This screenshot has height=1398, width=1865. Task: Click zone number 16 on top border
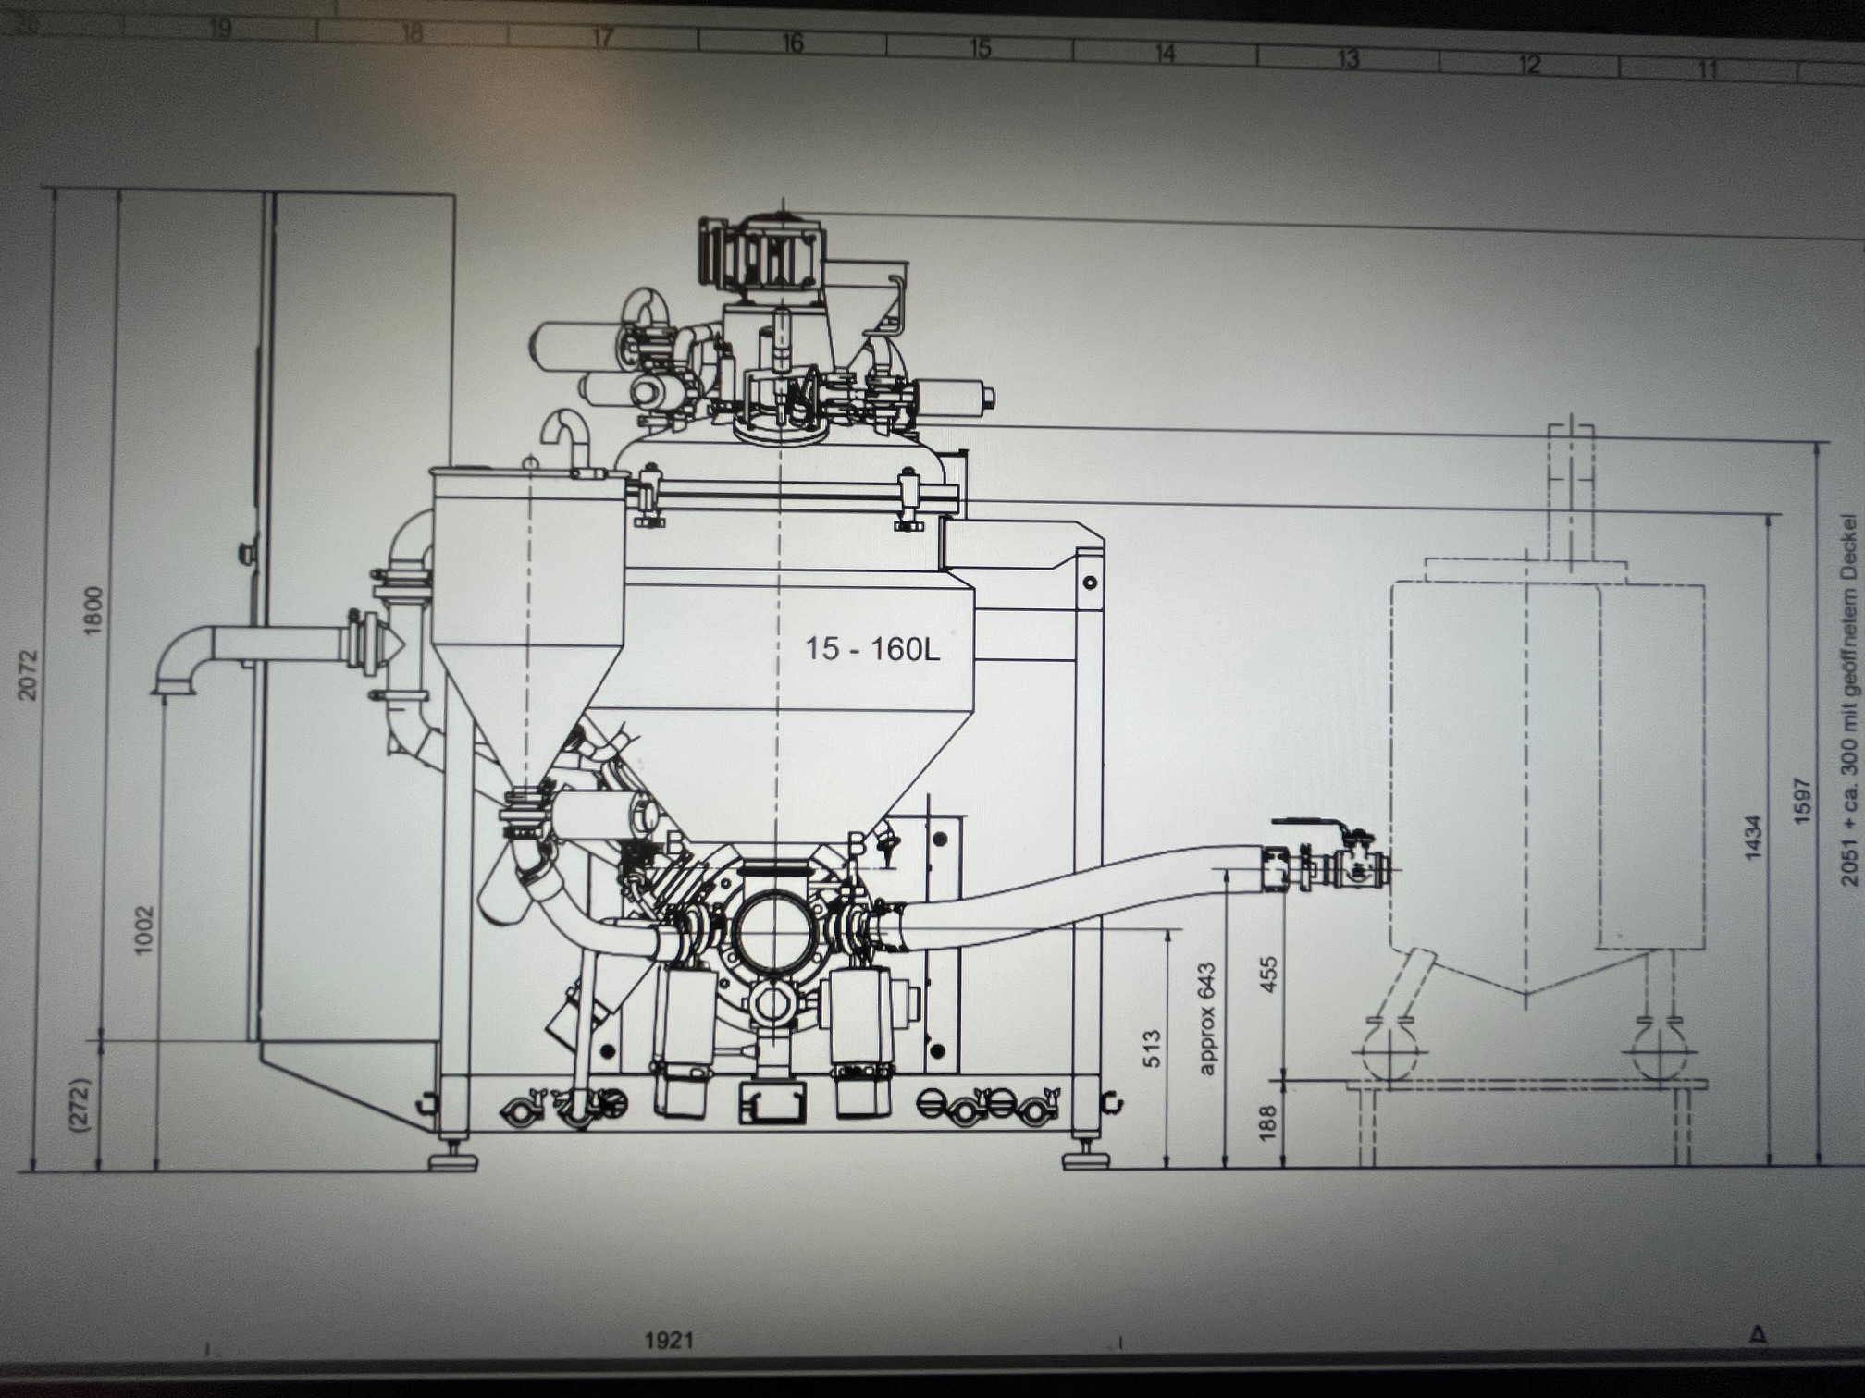(x=792, y=43)
